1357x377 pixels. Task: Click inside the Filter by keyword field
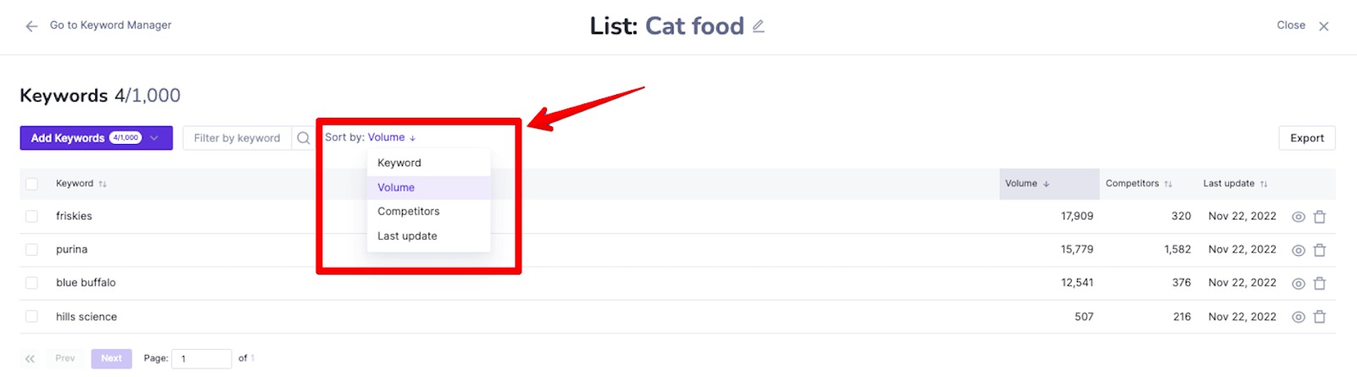point(237,138)
